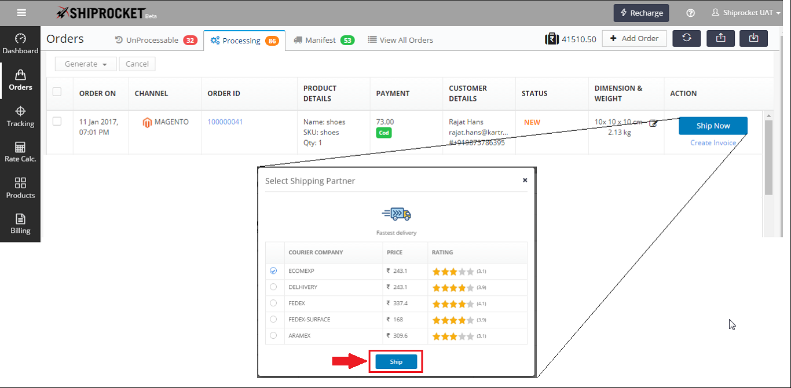The height and width of the screenshot is (388, 791).
Task: Open the hamburger menu icon
Action: click(x=21, y=12)
